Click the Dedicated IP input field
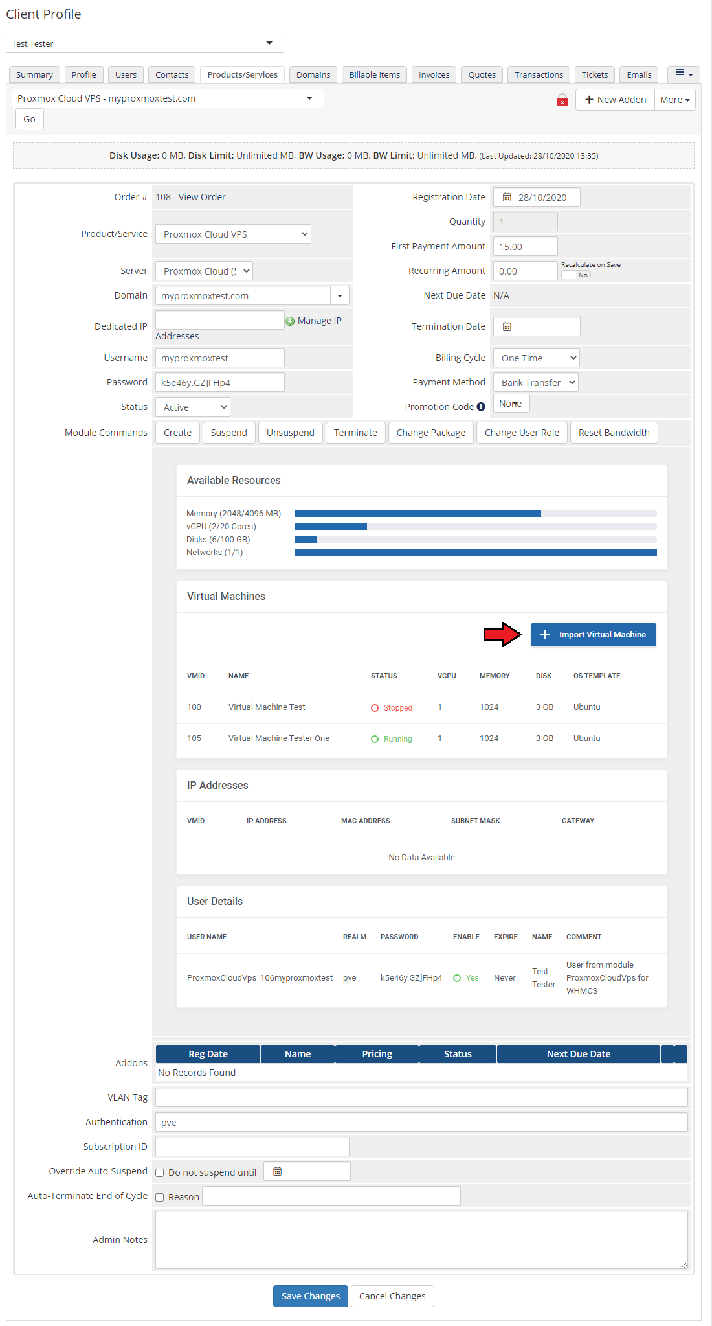712x1326 pixels. tap(220, 320)
